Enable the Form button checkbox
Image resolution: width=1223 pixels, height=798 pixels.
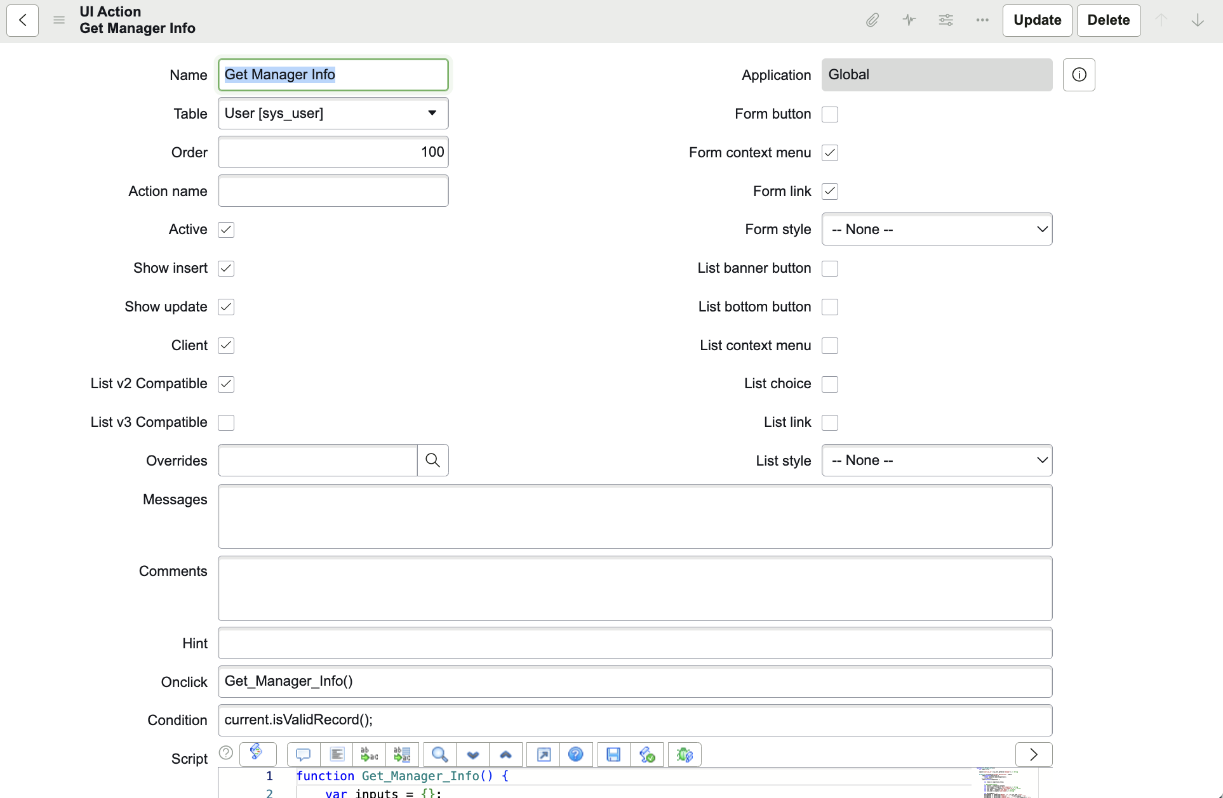[x=829, y=114]
